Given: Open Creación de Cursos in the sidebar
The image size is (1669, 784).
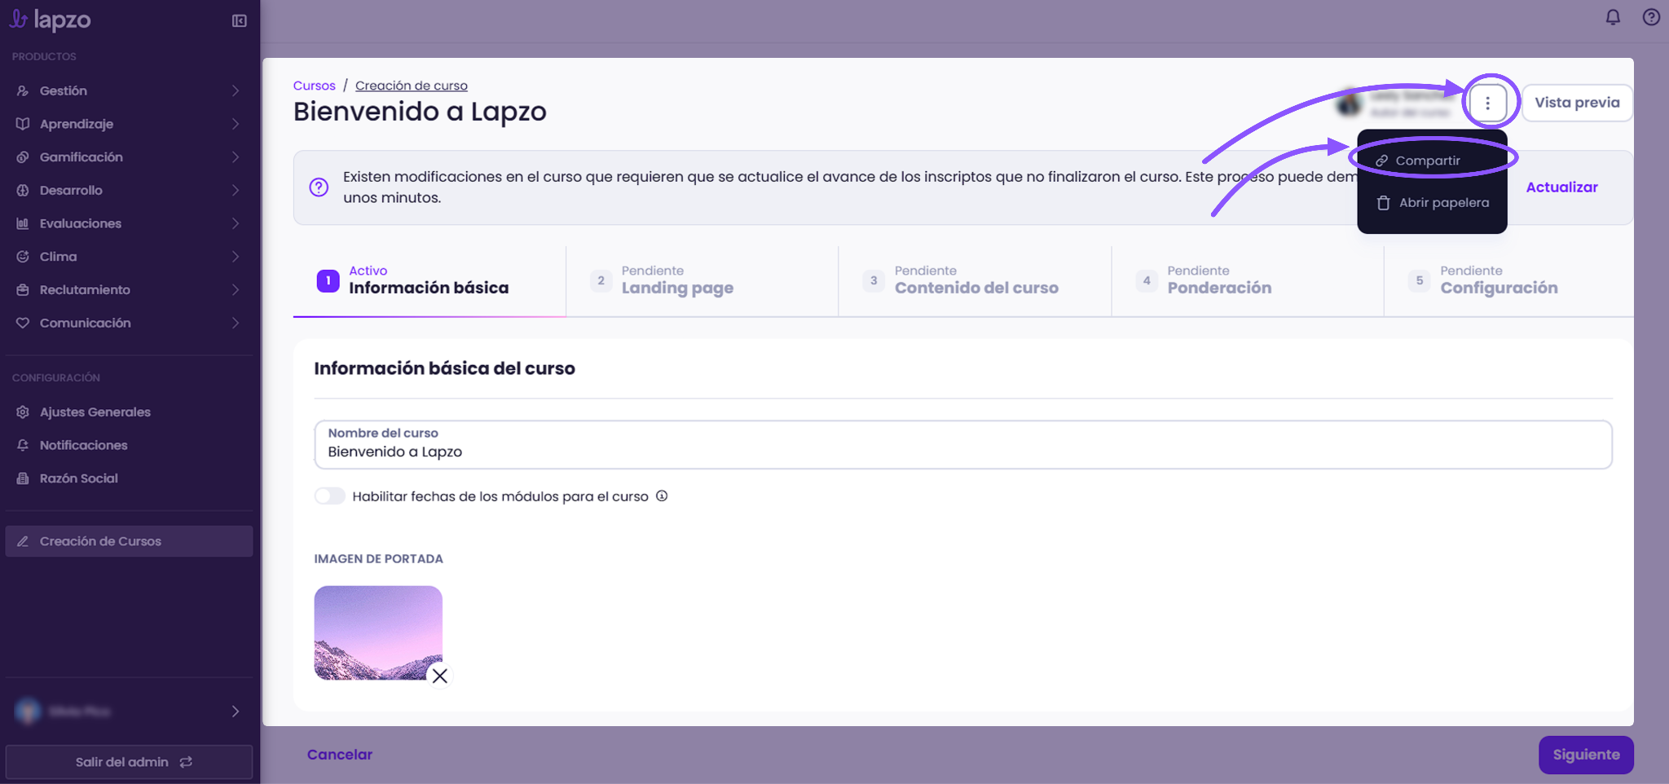Looking at the screenshot, I should pyautogui.click(x=129, y=541).
